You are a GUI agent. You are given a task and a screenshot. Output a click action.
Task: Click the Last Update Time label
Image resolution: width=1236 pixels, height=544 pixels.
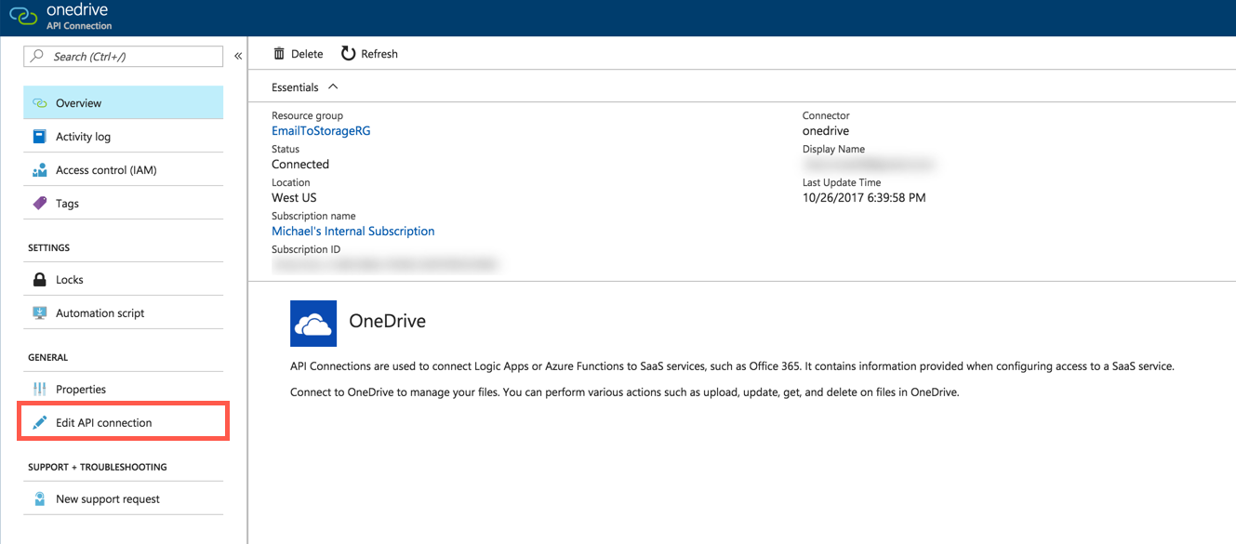coord(842,183)
